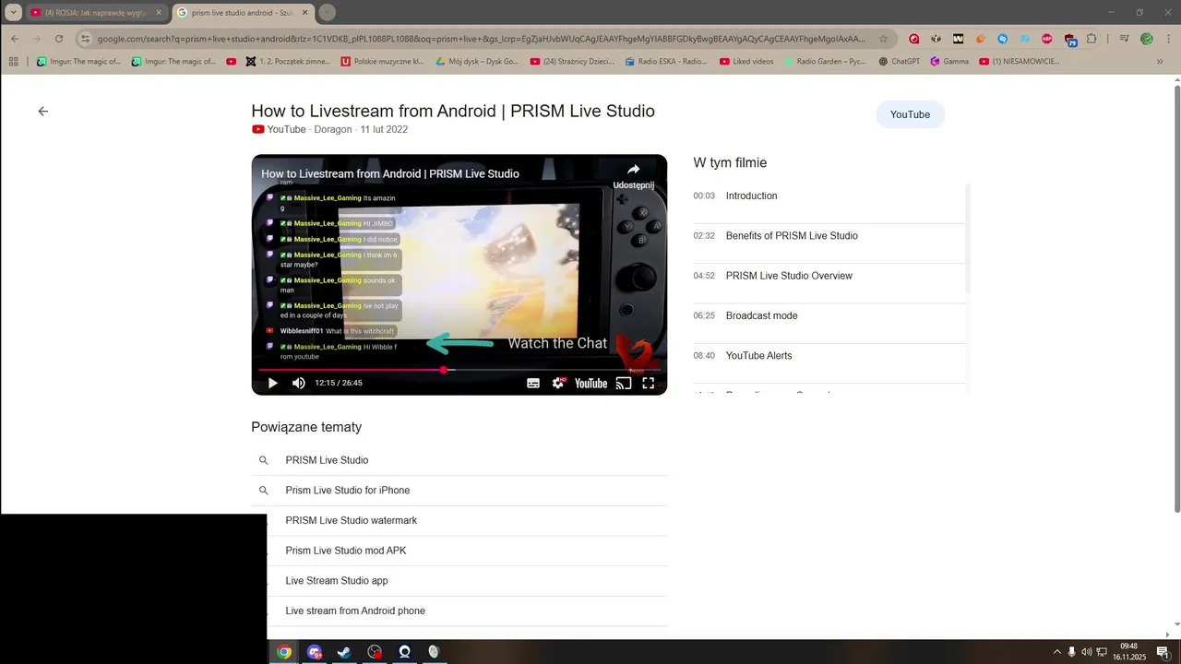Open the video title link How to Livestream
1181x664 pixels.
[x=453, y=111]
